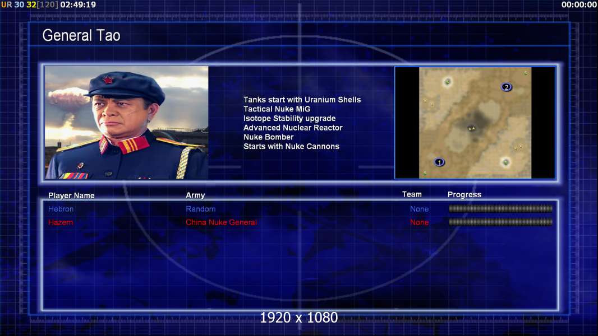
Task: Click 'Tactical Nuke MiG' text
Action: coord(277,109)
